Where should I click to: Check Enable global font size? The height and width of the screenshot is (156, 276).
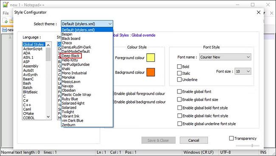coord(179,99)
